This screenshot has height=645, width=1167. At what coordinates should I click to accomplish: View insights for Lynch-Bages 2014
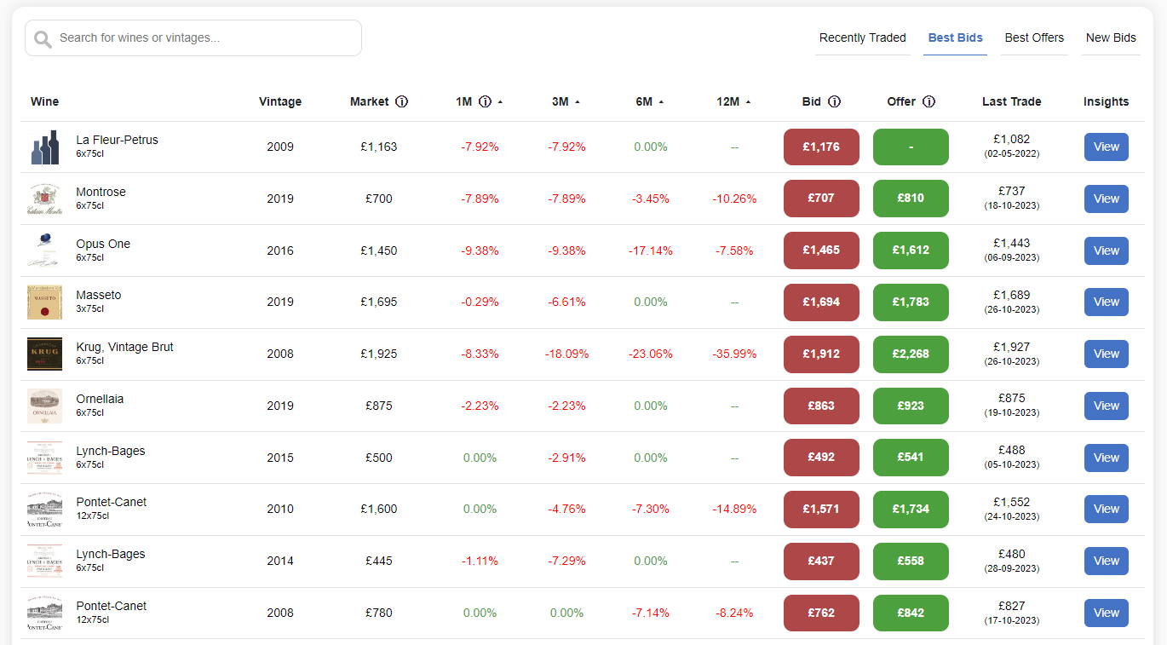point(1107,561)
